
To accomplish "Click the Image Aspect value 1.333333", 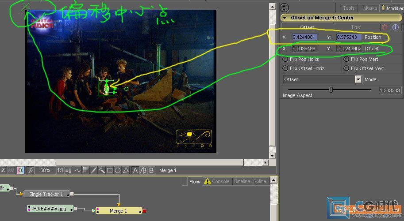I will (389, 90).
